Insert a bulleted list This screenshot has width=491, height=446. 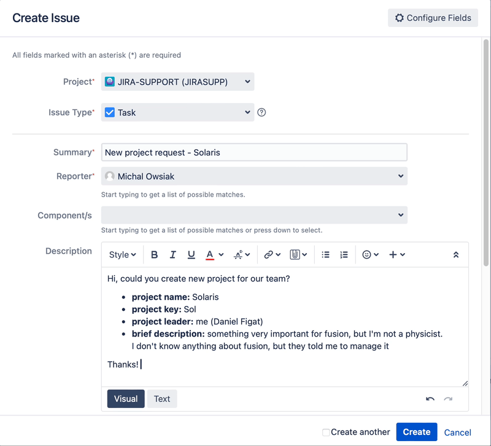click(326, 255)
